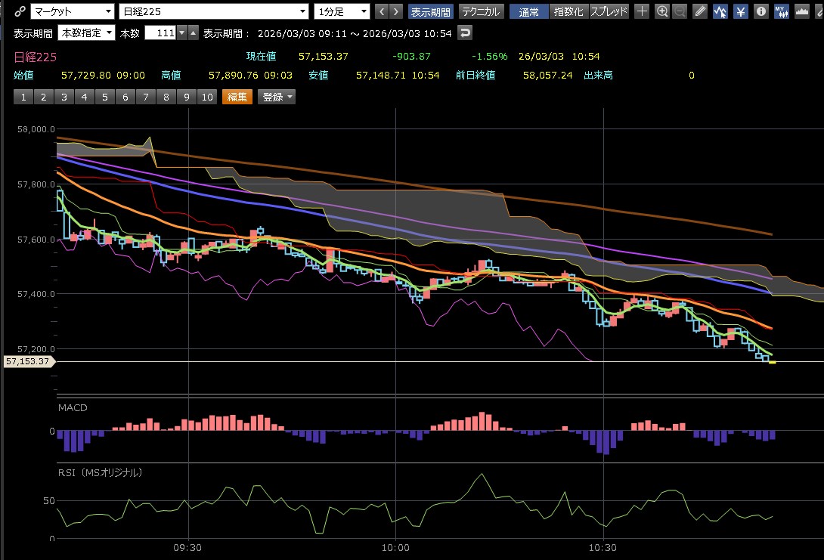This screenshot has height=560, width=824.
Task: Select the crosshair cursor tool
Action: click(641, 11)
